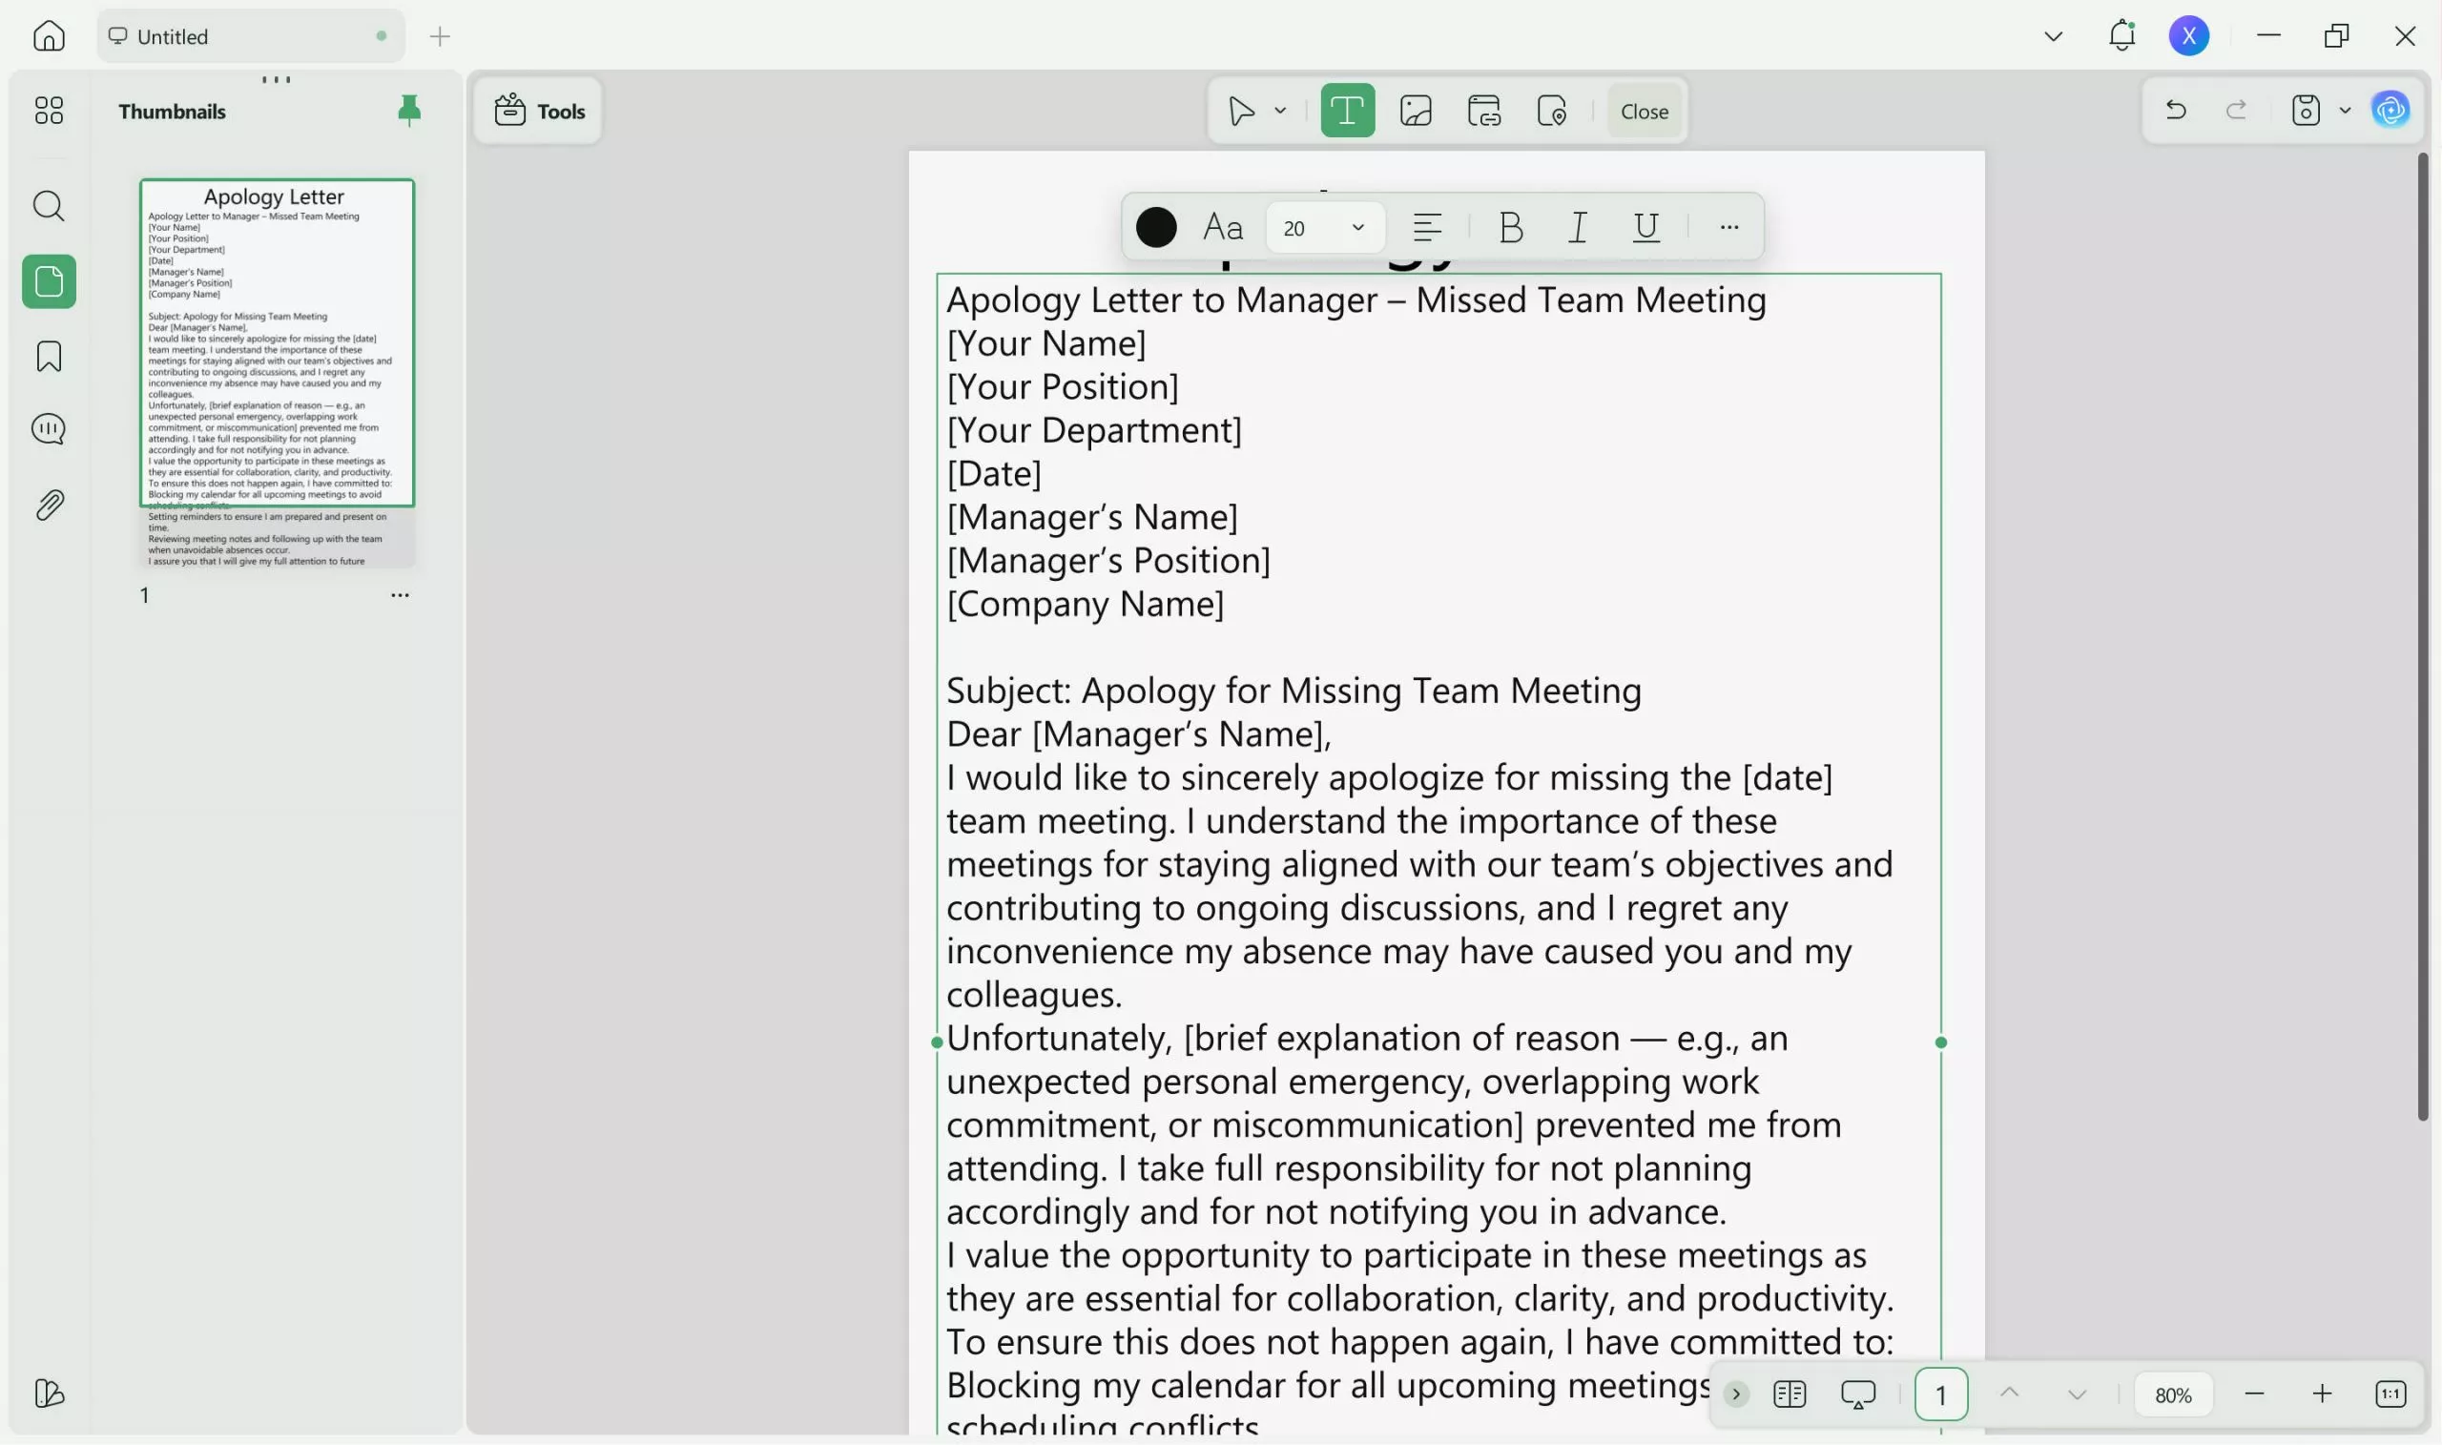The width and height of the screenshot is (2442, 1445).
Task: Click the black text color swatch
Action: pos(1157,226)
